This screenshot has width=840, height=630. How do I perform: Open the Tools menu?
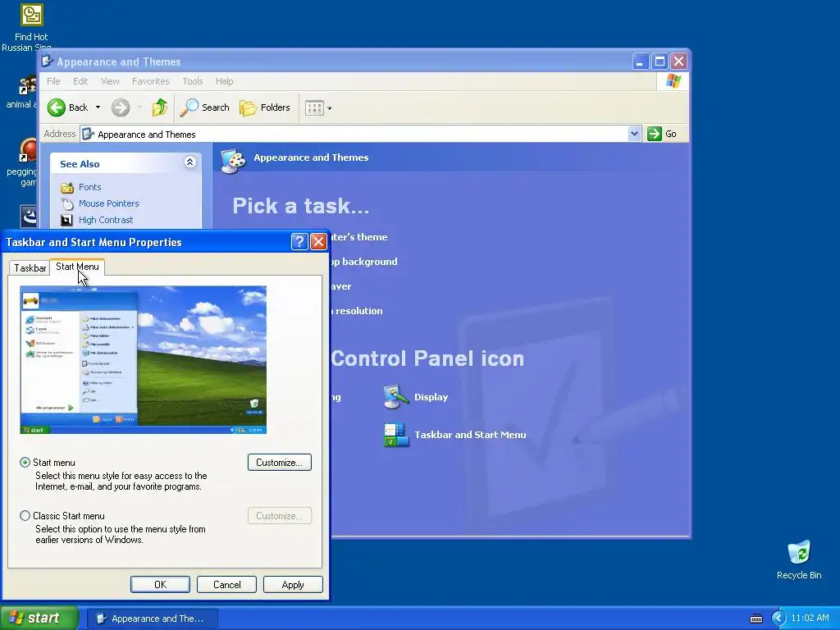(x=192, y=81)
